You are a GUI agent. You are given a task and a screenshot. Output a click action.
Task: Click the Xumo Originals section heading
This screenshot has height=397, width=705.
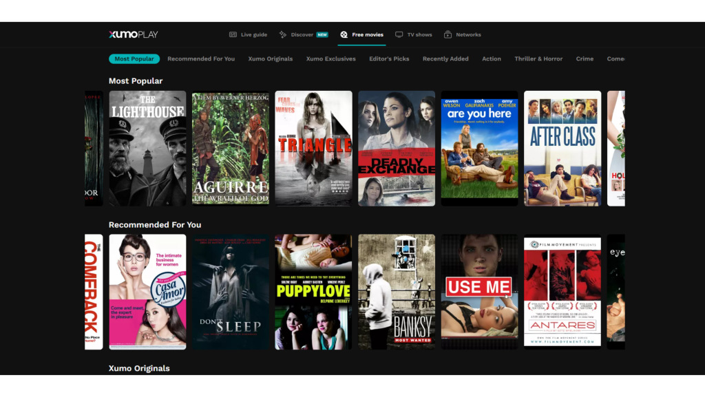point(139,368)
